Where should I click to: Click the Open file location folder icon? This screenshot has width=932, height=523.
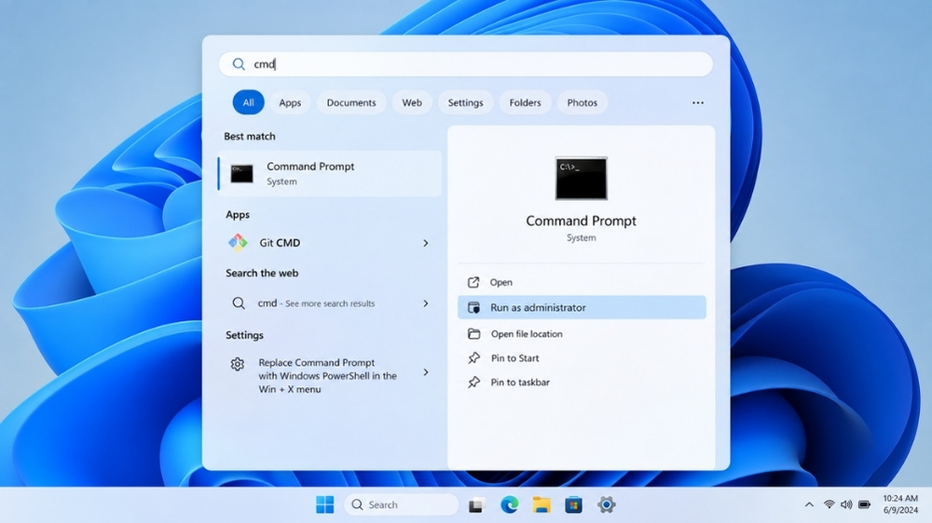coord(473,334)
